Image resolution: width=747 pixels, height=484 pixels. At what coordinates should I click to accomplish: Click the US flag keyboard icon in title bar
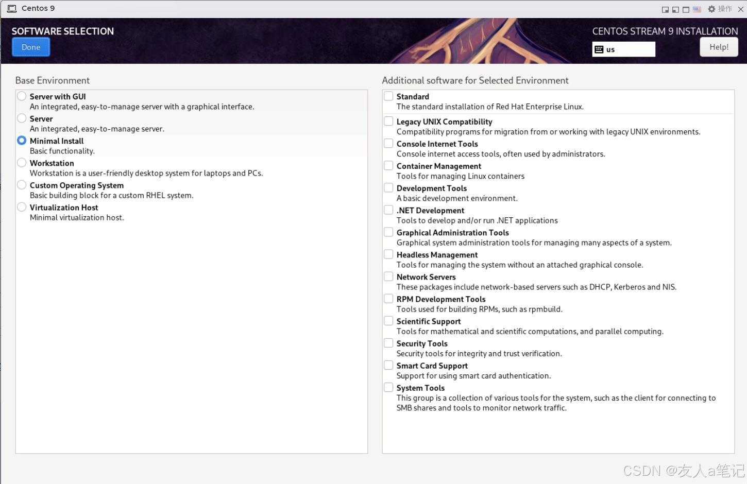(x=697, y=9)
